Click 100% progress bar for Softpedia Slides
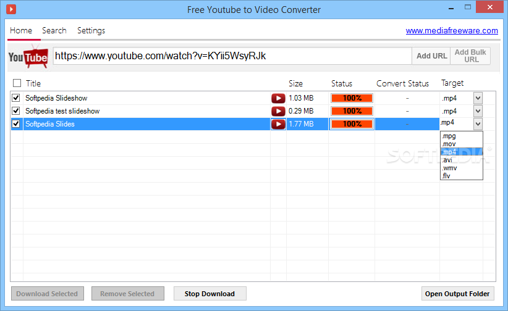Image resolution: width=508 pixels, height=311 pixels. point(352,124)
